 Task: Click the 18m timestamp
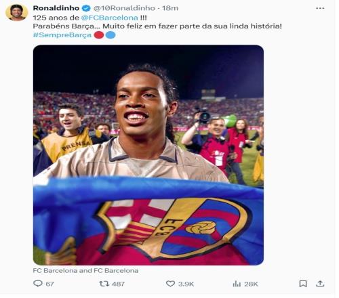coord(170,8)
